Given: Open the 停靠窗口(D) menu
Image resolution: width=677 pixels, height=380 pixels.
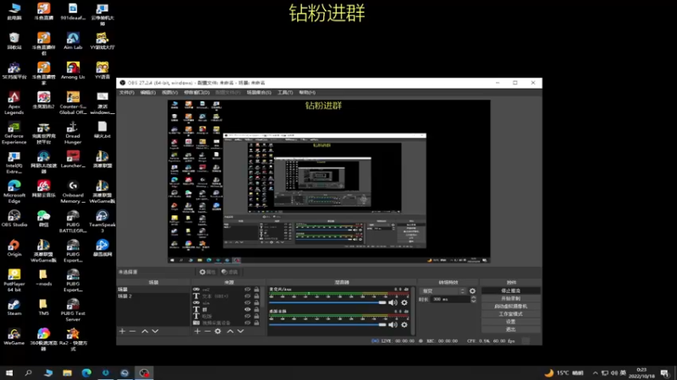Looking at the screenshot, I should tap(196, 93).
